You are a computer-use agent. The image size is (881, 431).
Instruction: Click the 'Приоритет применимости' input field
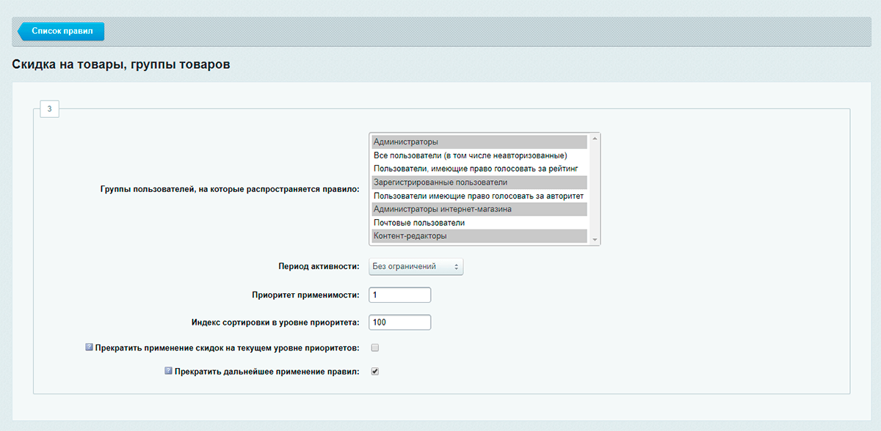pyautogui.click(x=399, y=295)
